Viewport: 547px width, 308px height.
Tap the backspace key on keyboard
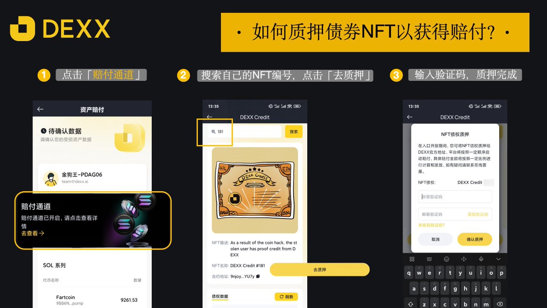point(499,303)
